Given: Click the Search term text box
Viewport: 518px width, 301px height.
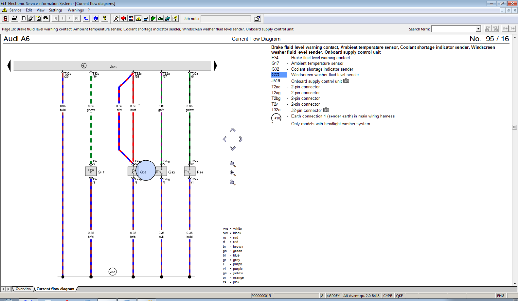Looking at the screenshot, I should click(x=454, y=29).
